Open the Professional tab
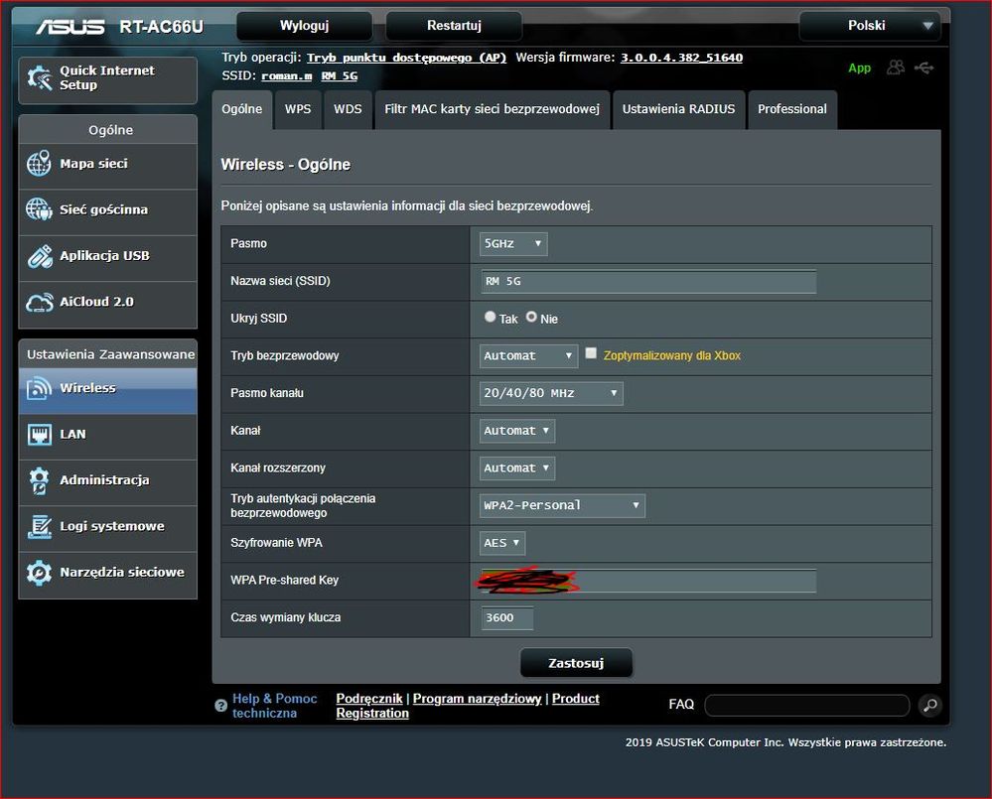992x799 pixels. pos(791,109)
